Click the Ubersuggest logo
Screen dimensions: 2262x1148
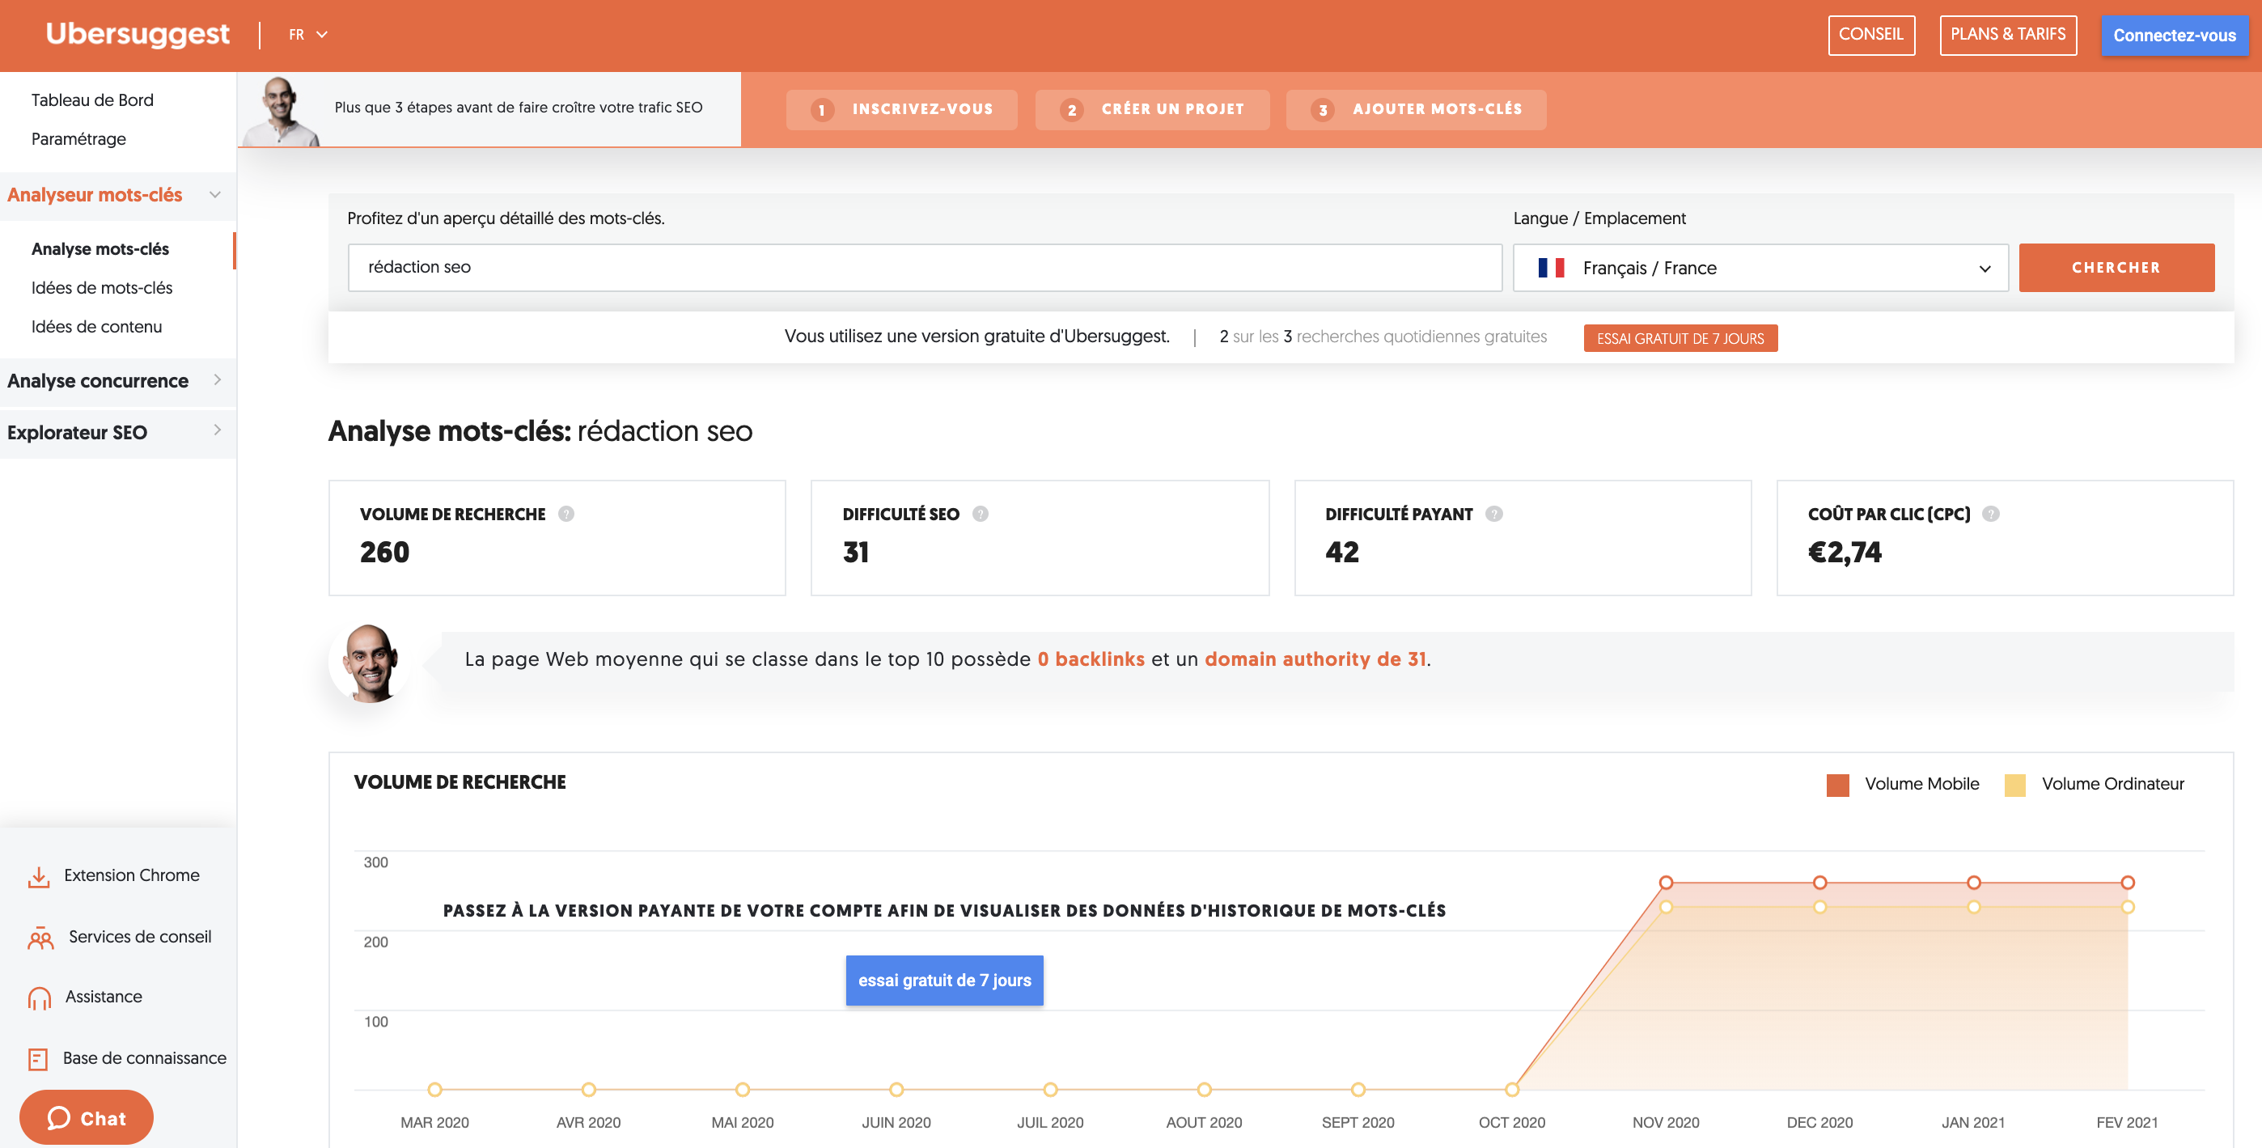(x=137, y=34)
